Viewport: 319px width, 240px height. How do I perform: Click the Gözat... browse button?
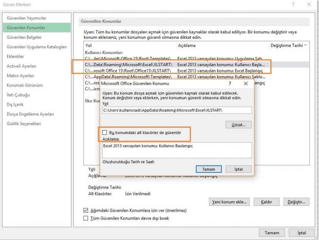pos(238,124)
